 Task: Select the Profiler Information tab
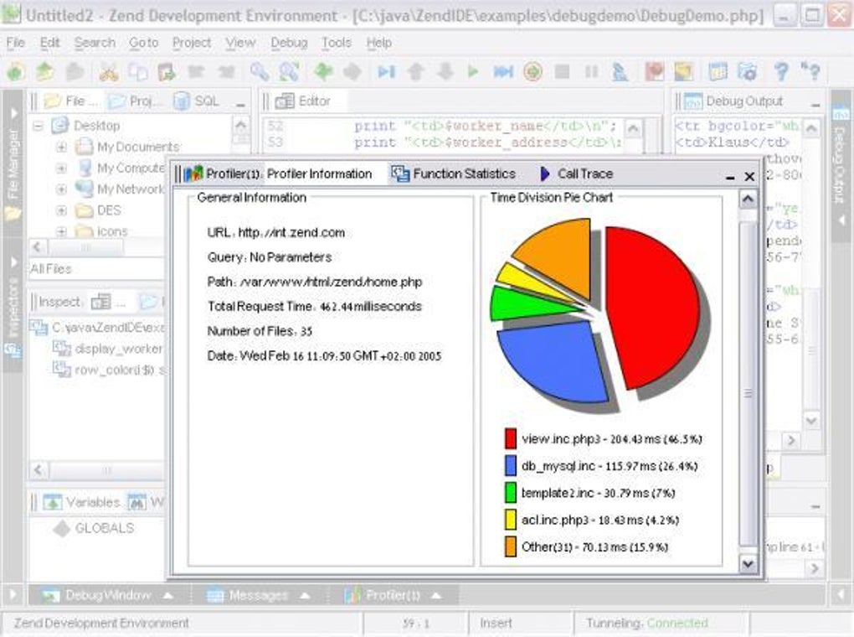click(319, 174)
